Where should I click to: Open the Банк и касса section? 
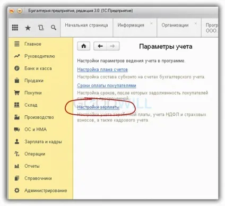[38, 68]
